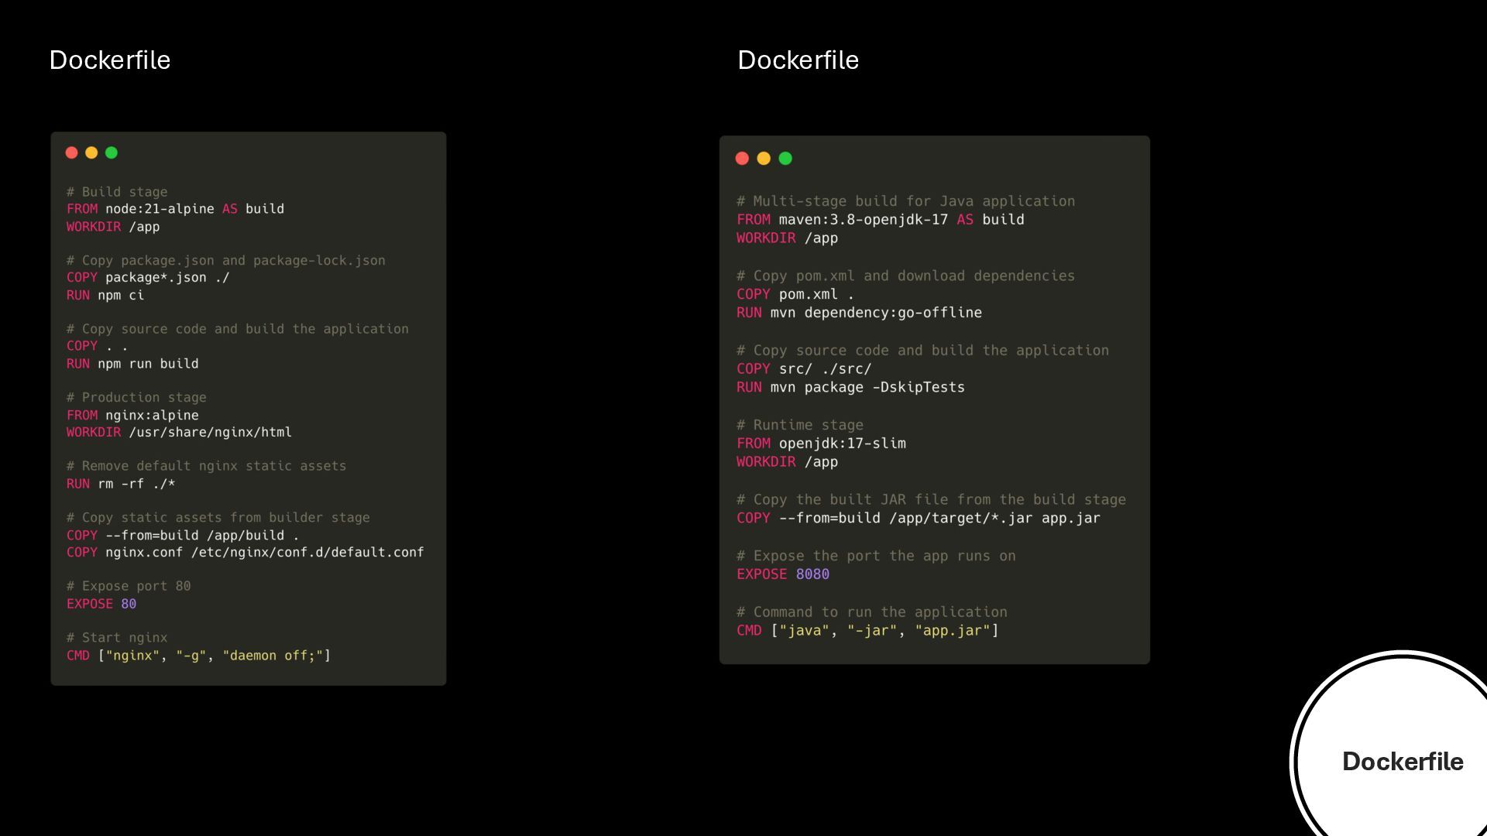
Task: Click green dot on right code window
Action: coord(785,159)
